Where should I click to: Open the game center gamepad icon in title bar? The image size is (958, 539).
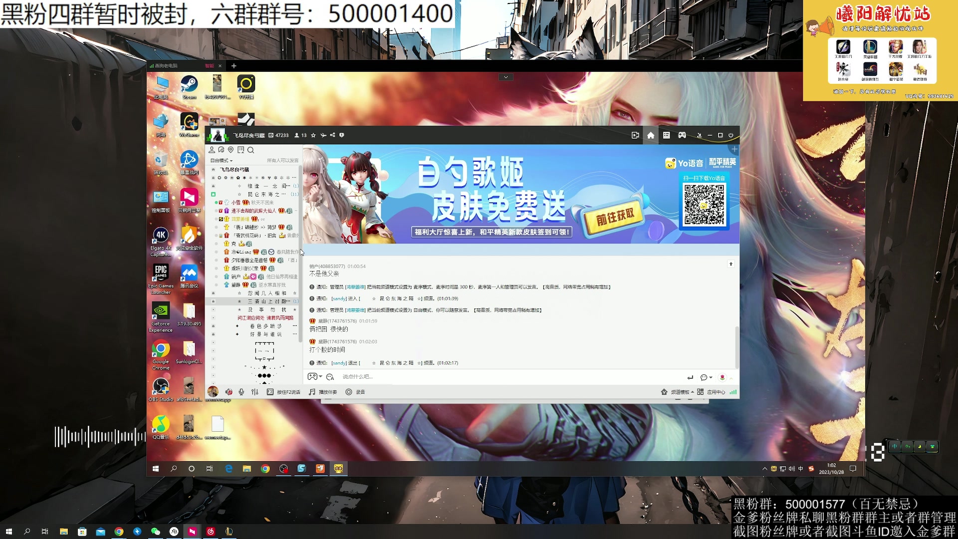coord(682,135)
